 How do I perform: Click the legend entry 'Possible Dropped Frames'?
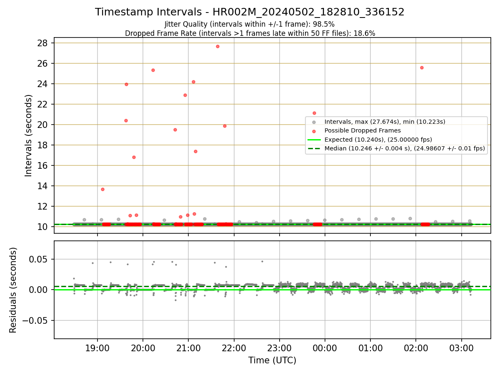(x=362, y=130)
